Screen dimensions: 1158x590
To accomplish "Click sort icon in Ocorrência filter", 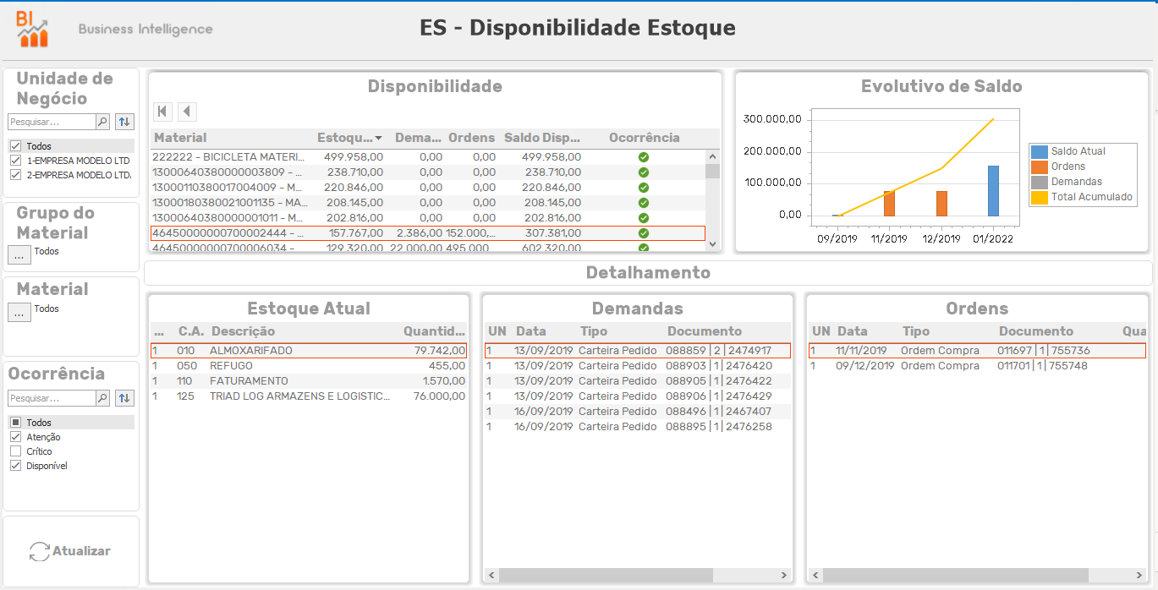I will click(124, 398).
